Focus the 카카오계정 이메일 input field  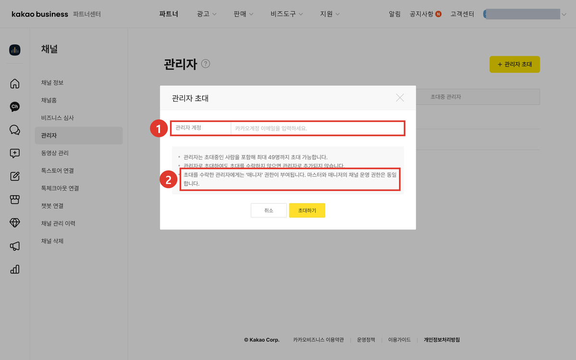317,128
